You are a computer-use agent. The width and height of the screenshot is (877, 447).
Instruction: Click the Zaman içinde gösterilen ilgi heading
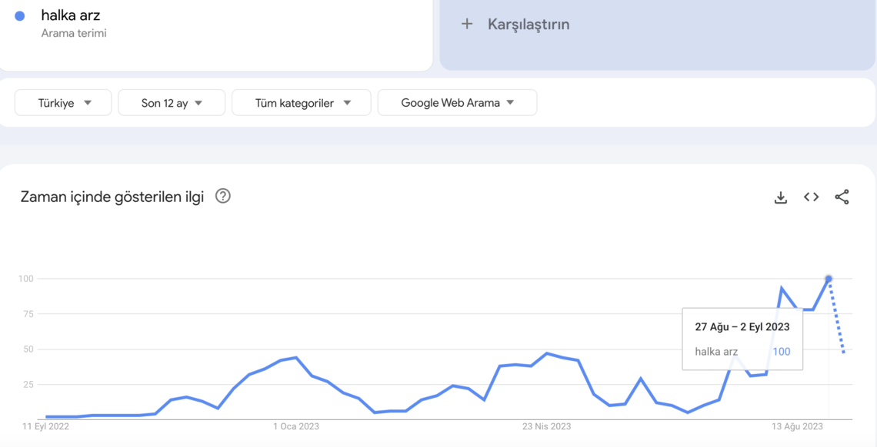[x=112, y=197]
